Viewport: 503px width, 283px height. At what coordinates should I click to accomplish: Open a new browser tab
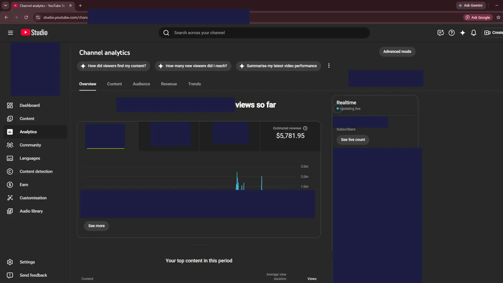point(80,6)
